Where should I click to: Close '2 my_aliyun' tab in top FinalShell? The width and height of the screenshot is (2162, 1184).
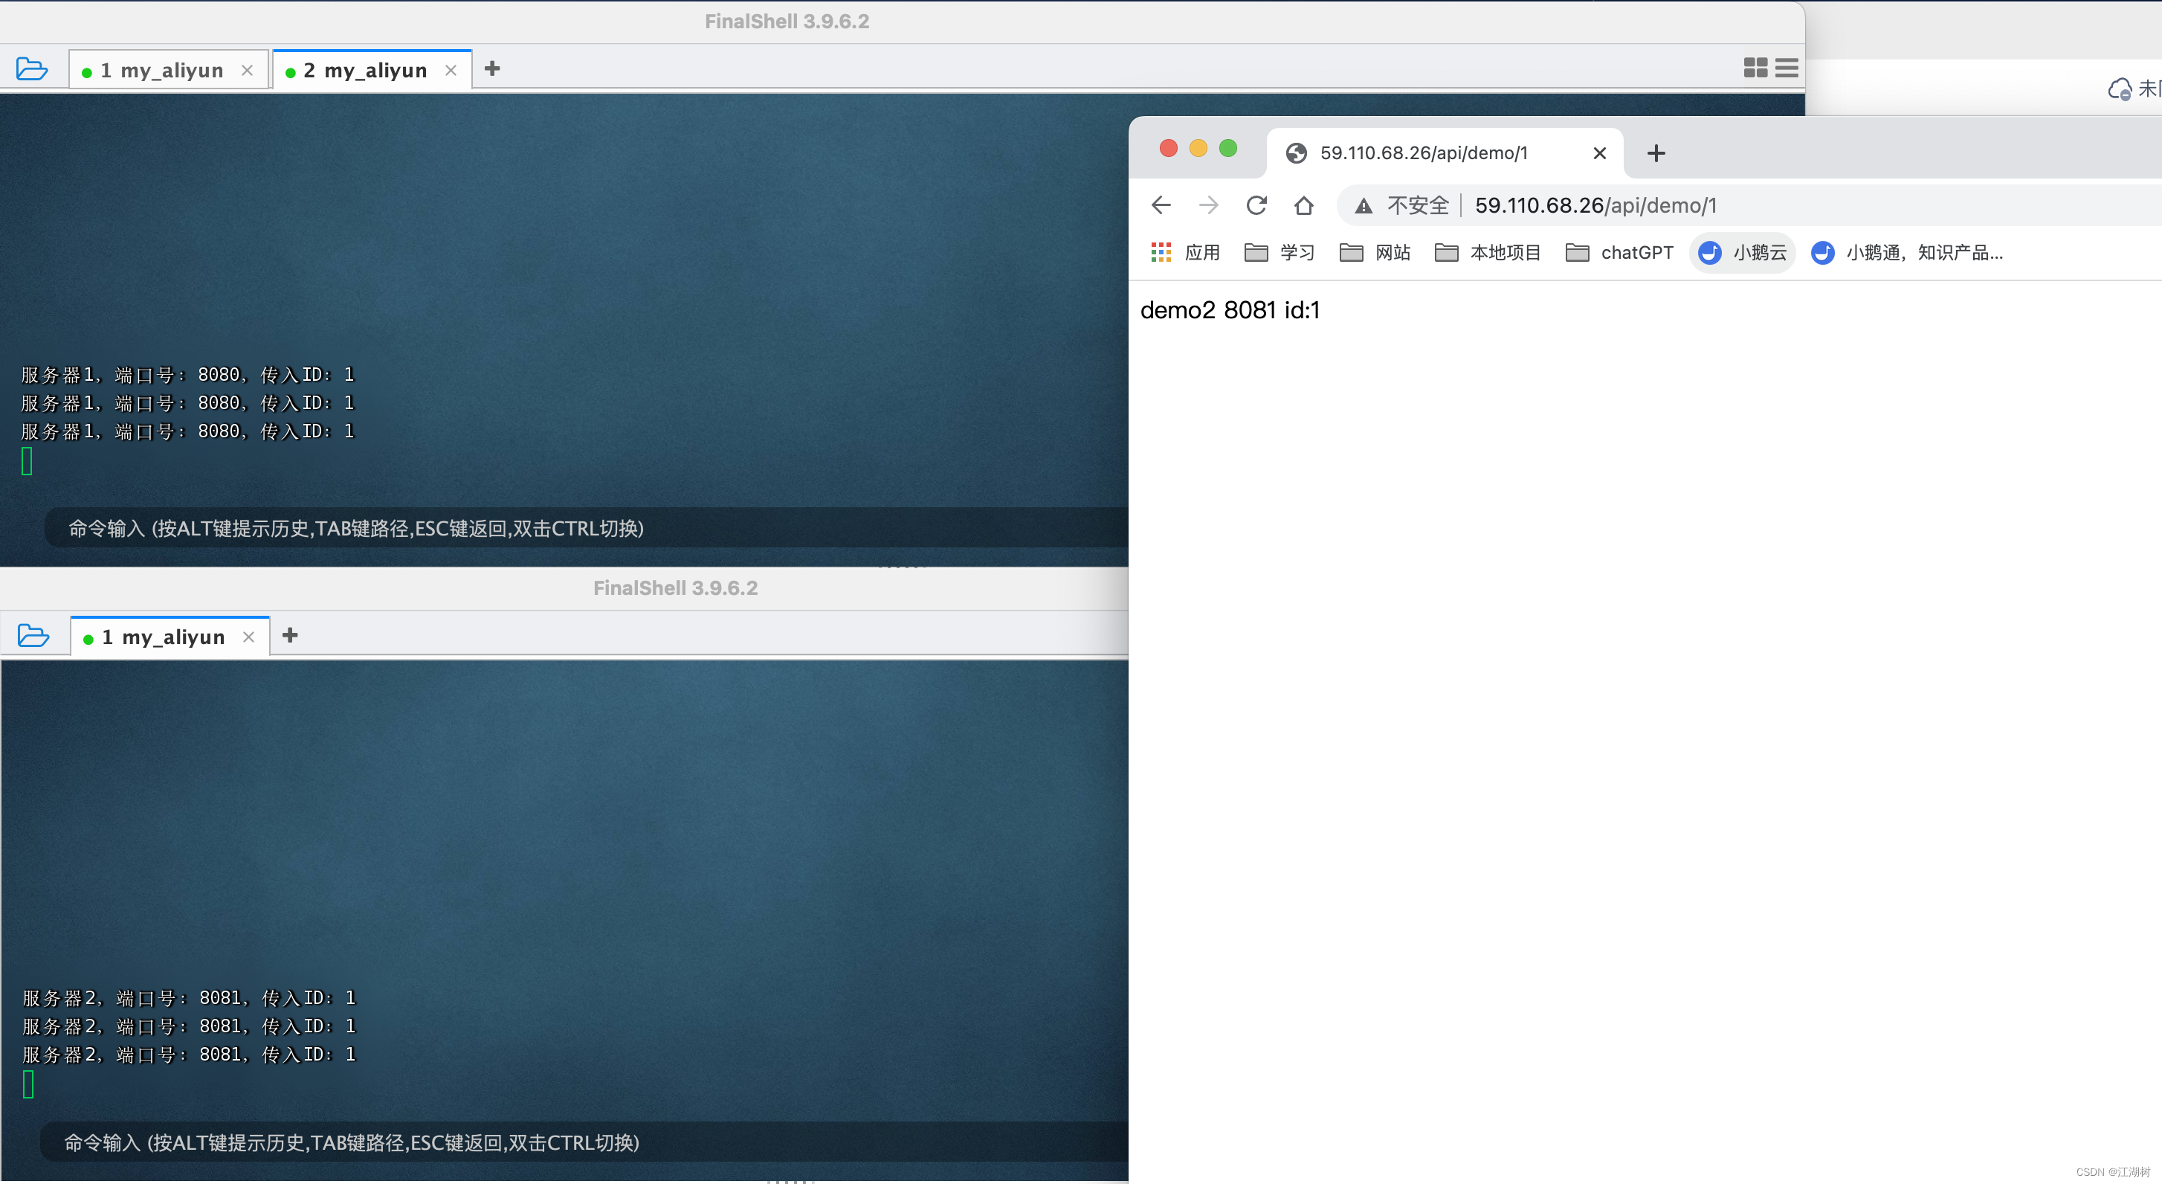tap(451, 71)
